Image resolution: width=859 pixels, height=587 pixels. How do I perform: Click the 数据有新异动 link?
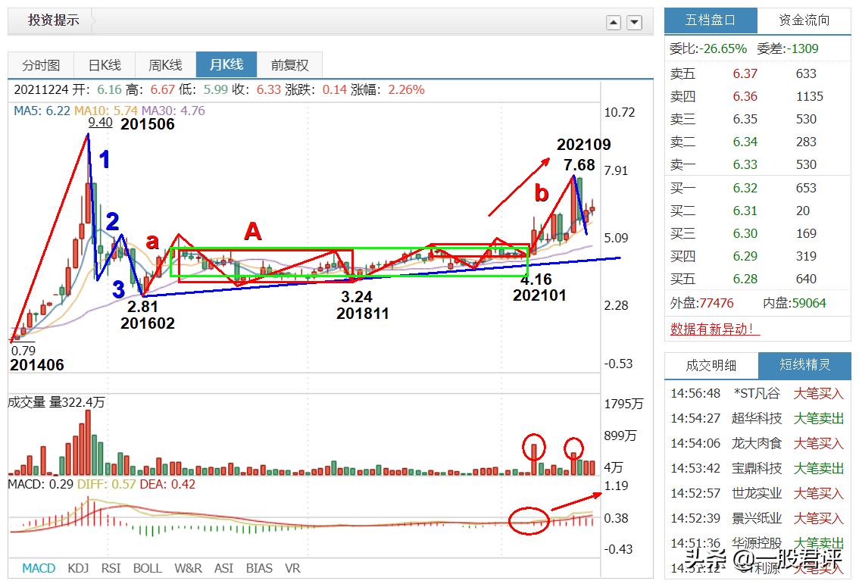point(714,329)
